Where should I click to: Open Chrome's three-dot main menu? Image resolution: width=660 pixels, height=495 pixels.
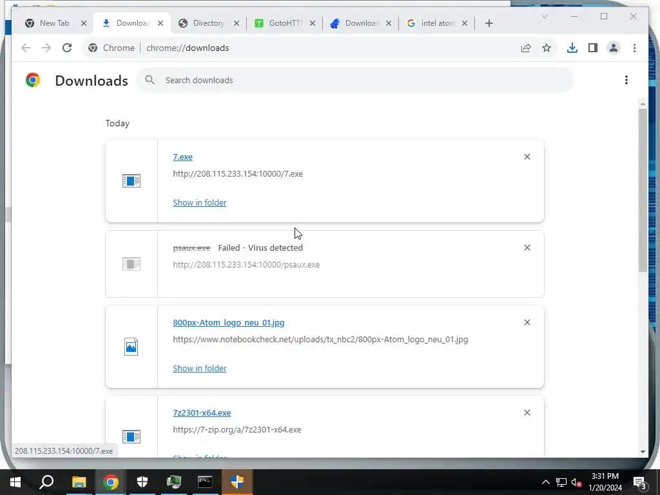(634, 48)
